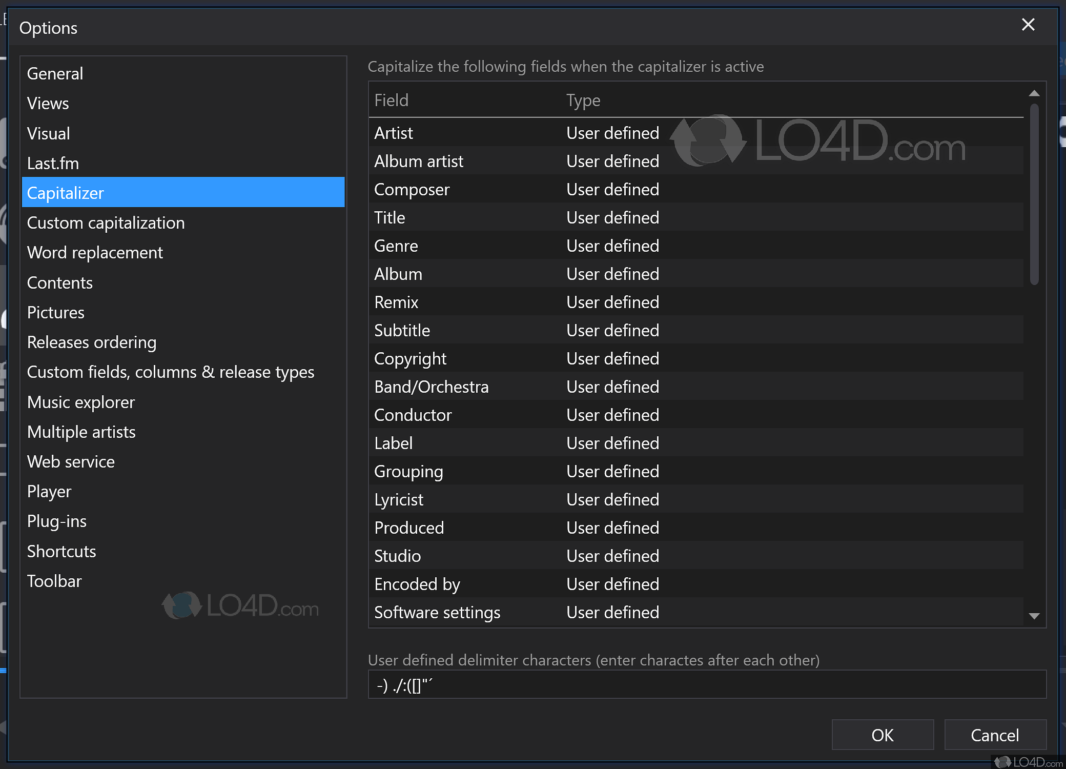Image resolution: width=1066 pixels, height=769 pixels.
Task: Select the Releases ordering category
Action: coord(92,342)
